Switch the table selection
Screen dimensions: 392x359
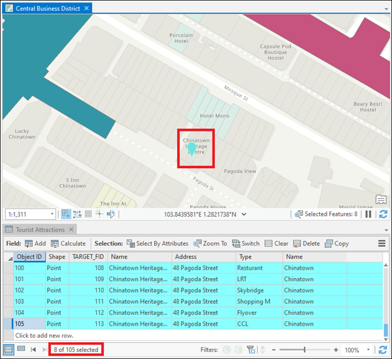click(246, 244)
